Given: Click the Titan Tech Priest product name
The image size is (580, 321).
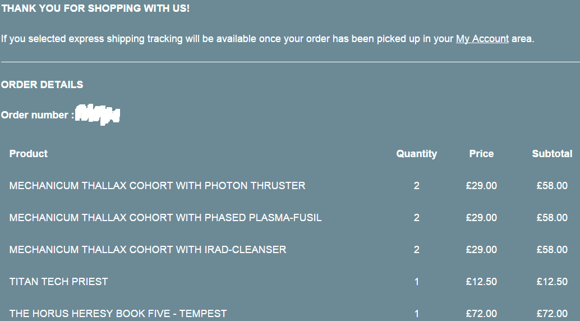Looking at the screenshot, I should [58, 282].
